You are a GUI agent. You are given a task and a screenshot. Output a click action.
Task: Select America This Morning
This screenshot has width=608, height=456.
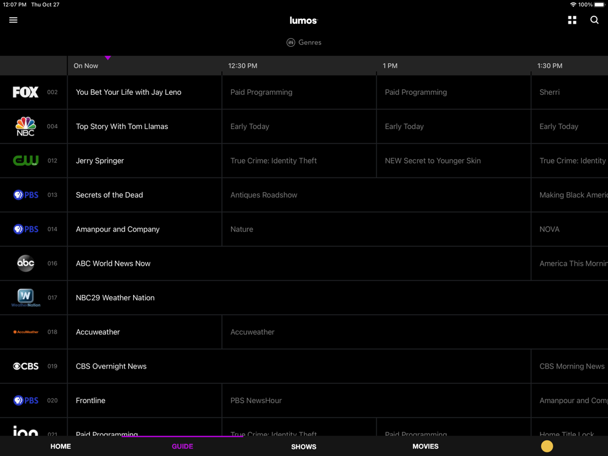570,263
